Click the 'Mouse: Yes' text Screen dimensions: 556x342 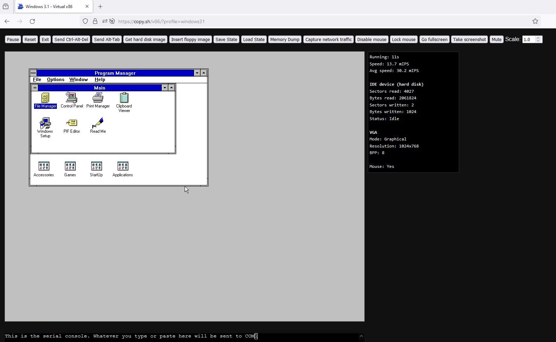point(382,166)
